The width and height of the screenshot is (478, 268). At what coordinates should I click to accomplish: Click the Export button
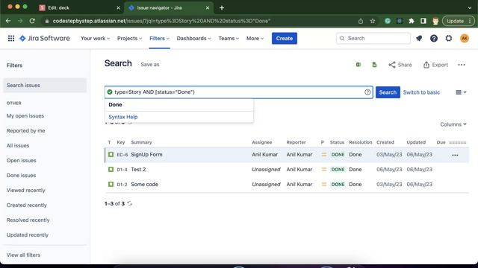[435, 65]
